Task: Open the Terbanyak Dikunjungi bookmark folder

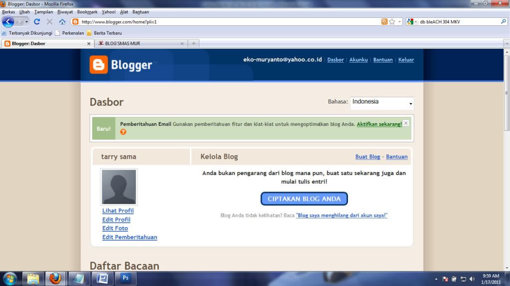Action: [27, 33]
